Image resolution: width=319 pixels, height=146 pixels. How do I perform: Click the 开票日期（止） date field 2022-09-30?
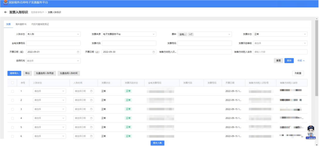point(129,52)
